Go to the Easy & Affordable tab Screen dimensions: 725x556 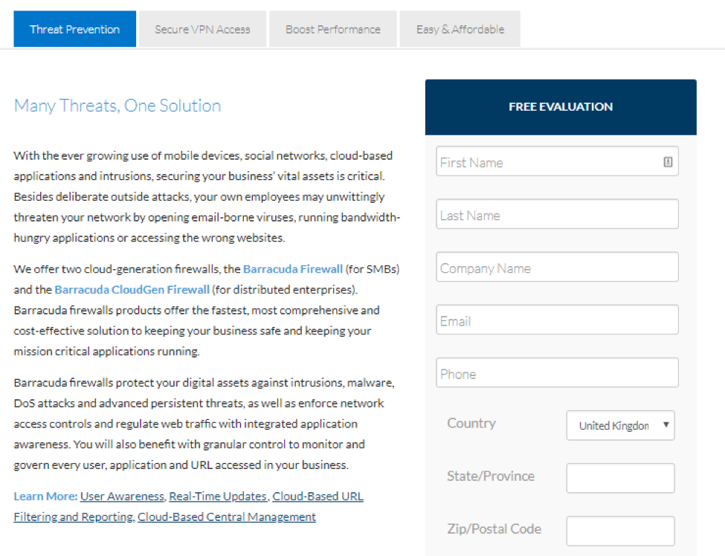click(460, 30)
